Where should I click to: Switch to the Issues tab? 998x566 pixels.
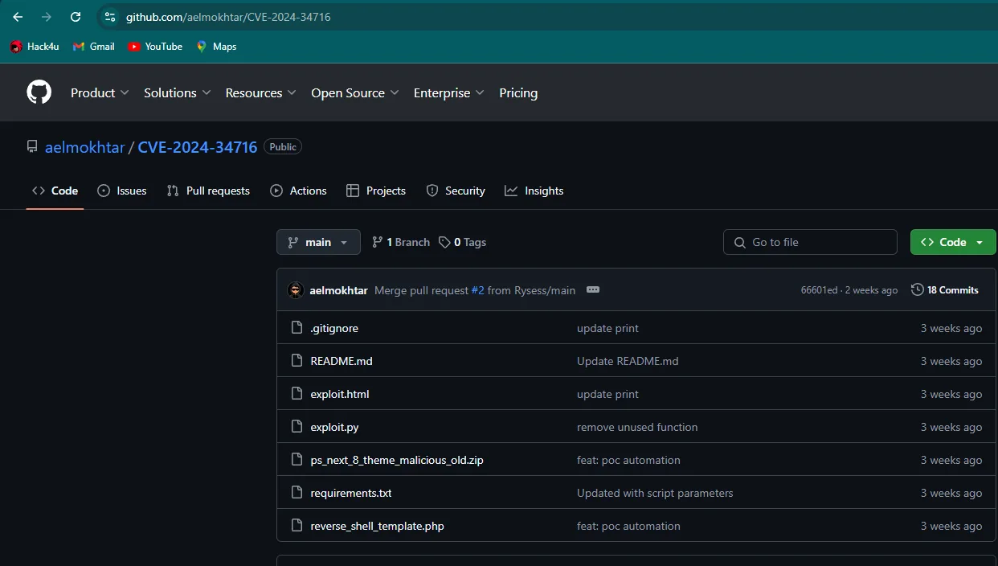[122, 191]
